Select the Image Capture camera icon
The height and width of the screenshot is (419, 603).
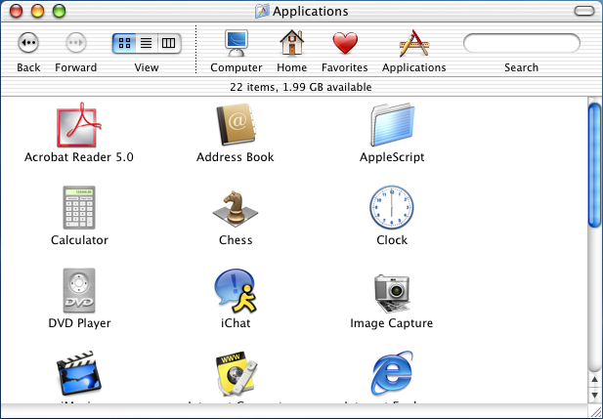(x=392, y=291)
